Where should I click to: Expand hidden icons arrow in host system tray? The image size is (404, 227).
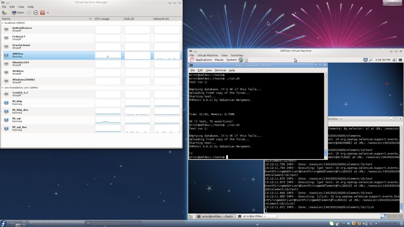tap(375, 223)
